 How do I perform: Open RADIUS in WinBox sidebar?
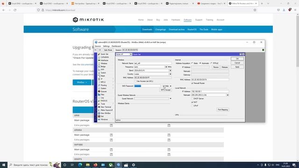click(104, 101)
